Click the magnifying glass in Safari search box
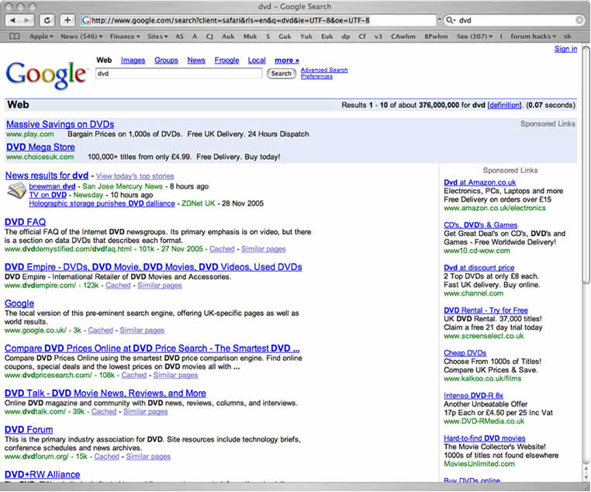 [451, 20]
